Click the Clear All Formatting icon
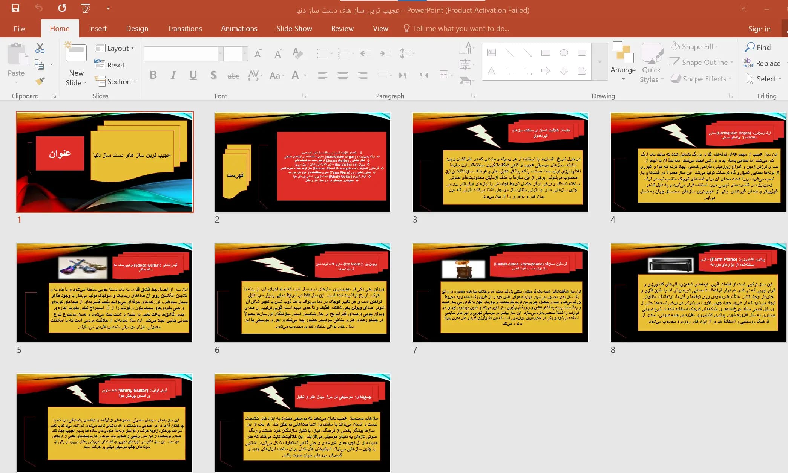This screenshot has height=473, width=788. pyautogui.click(x=297, y=53)
